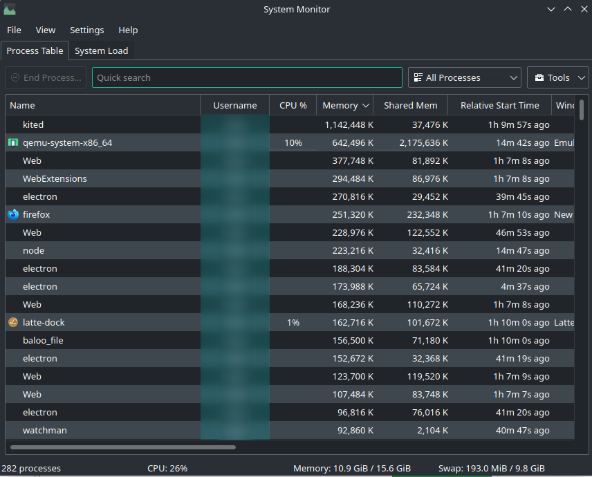Open the View menu
The width and height of the screenshot is (592, 477).
pos(46,30)
